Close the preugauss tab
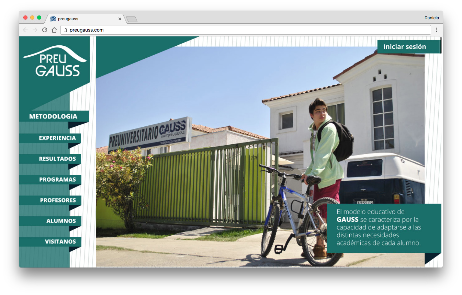Screen dimensions: 462x295 (120, 19)
